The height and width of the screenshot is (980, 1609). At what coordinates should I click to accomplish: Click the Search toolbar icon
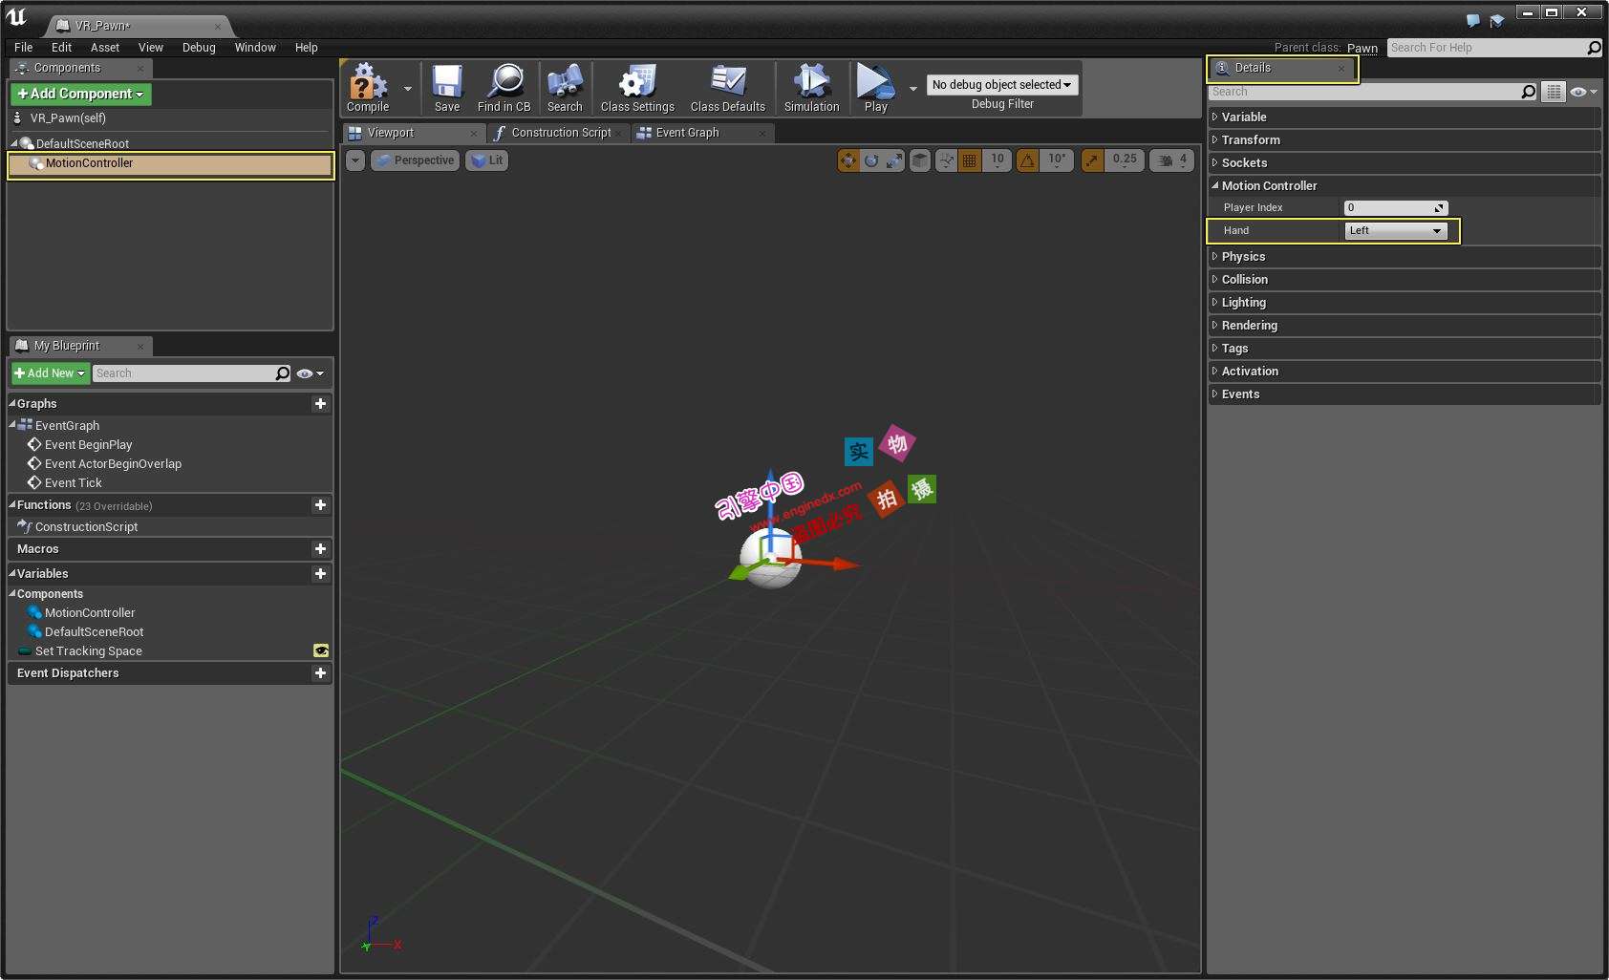[565, 88]
